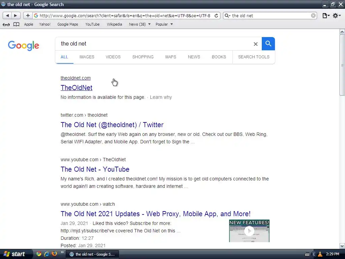Click www.youtube.com › watch breadcrumb
Image resolution: width=345 pixels, height=259 pixels.
(88, 204)
